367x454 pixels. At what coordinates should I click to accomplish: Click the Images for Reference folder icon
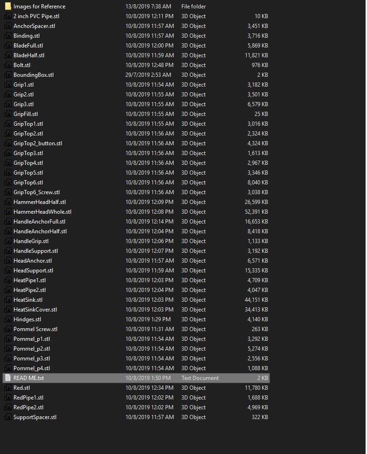click(x=7, y=7)
